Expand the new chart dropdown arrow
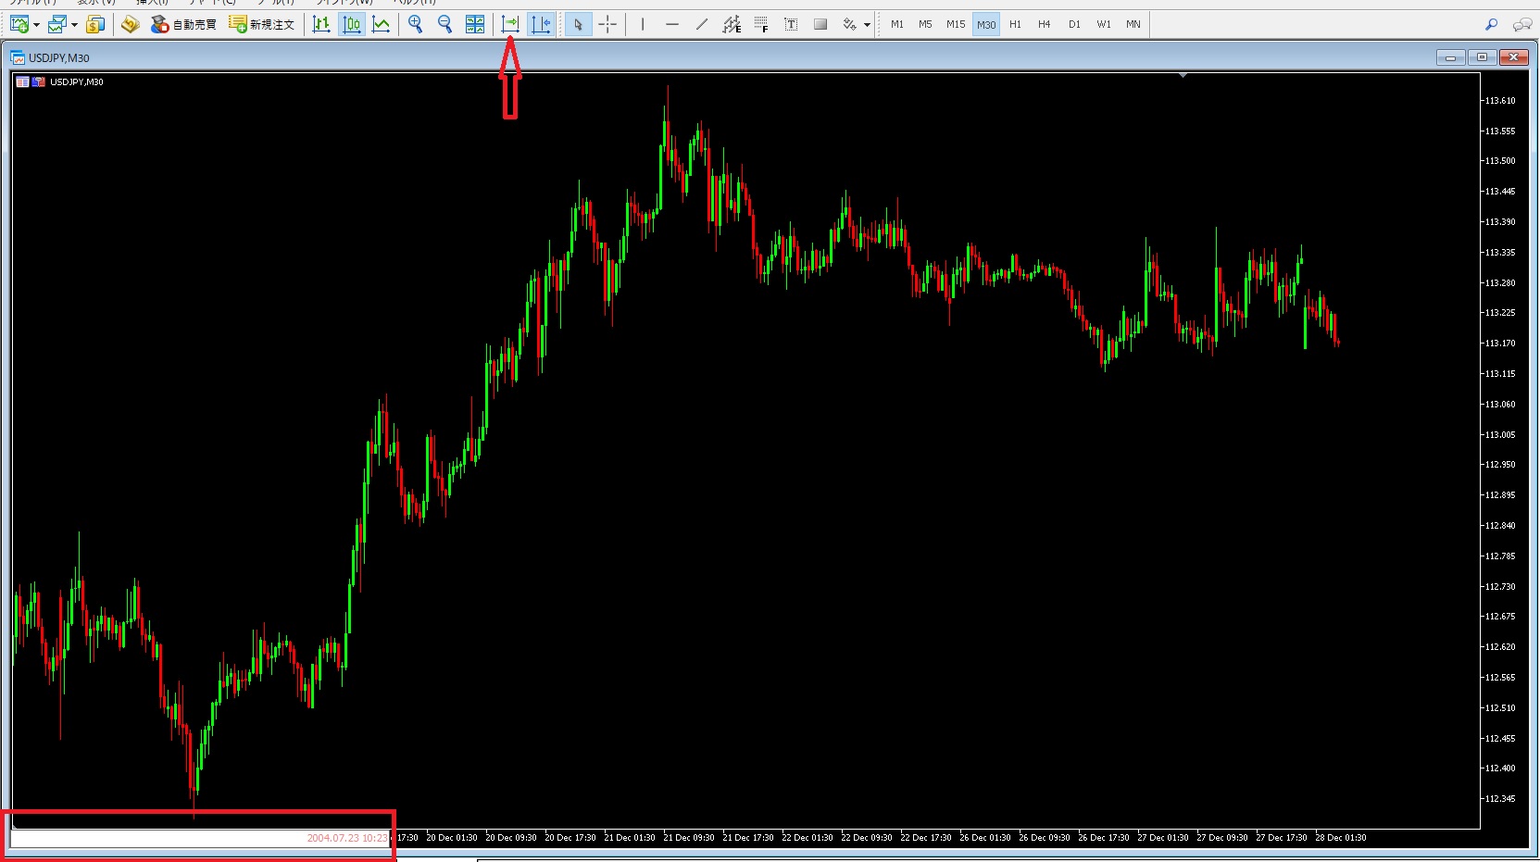This screenshot has width=1540, height=862. point(36,25)
